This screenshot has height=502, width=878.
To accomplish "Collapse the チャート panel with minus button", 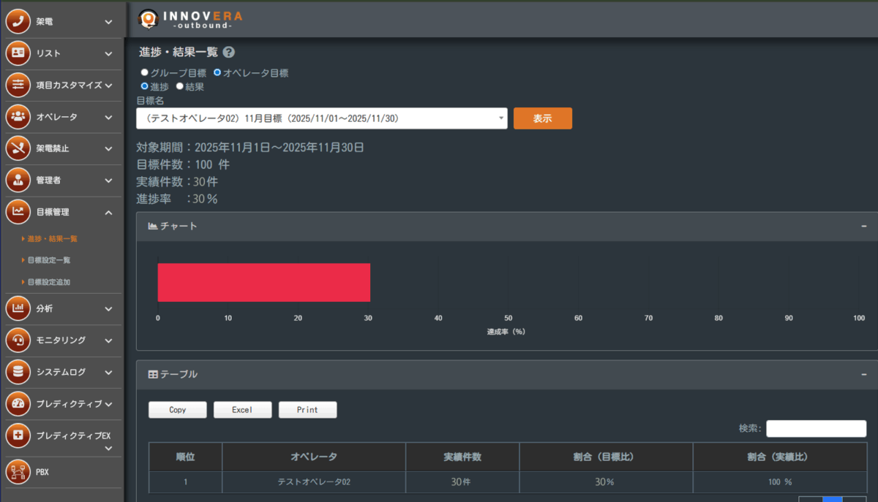I will (x=864, y=227).
